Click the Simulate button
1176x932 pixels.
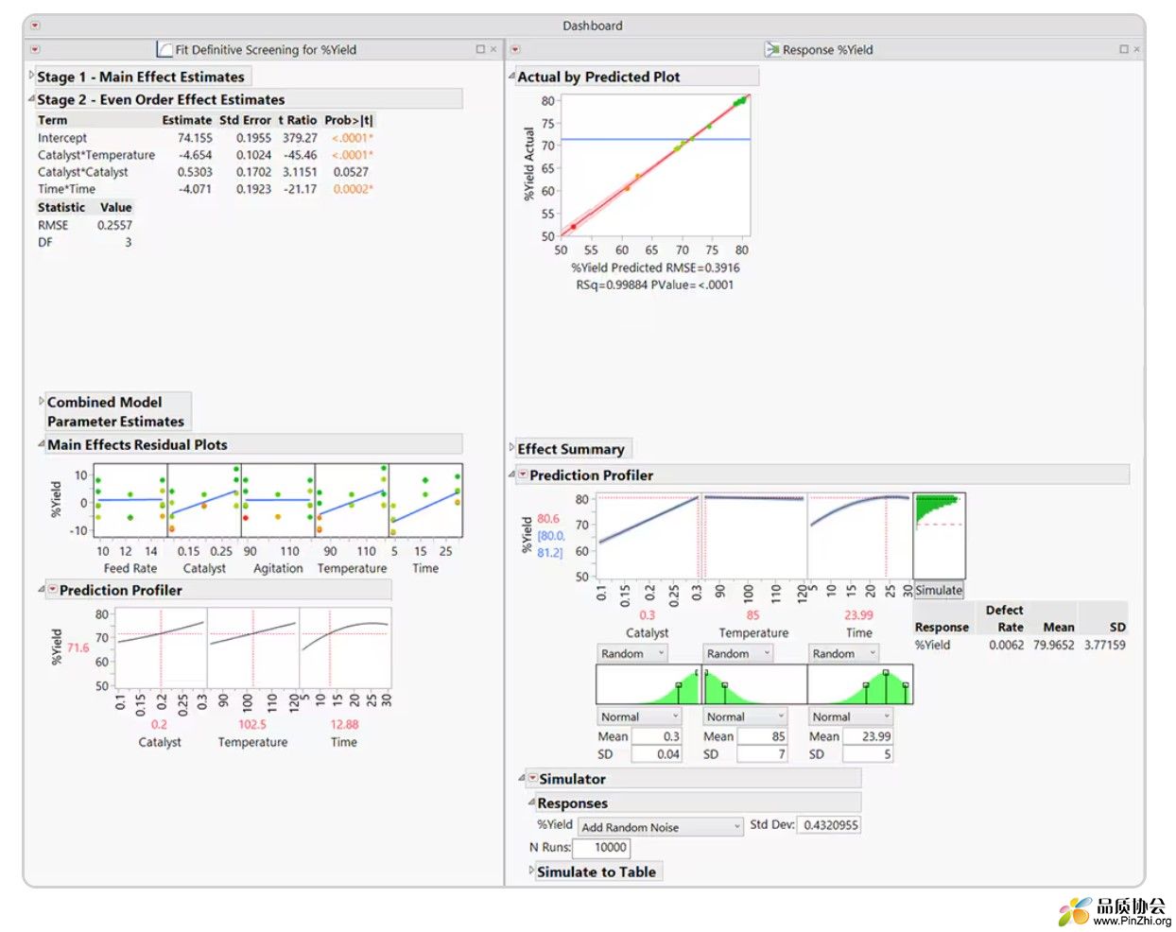click(x=939, y=590)
